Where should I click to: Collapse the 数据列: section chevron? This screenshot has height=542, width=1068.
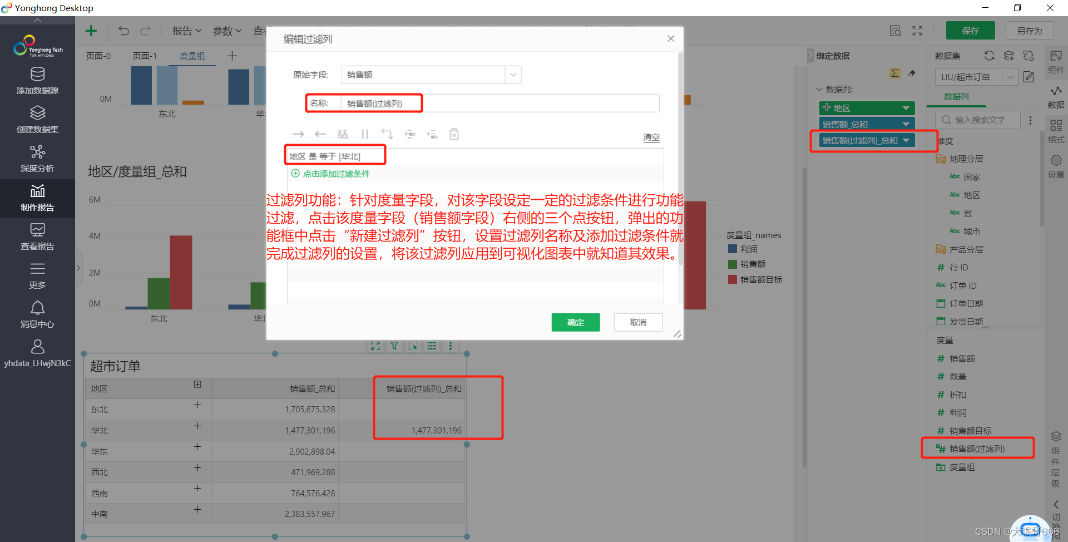(819, 89)
